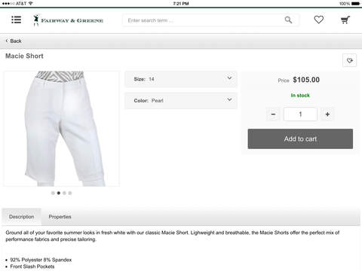362x271 pixels.
Task: Tap the magnifying glass search icon
Action: 288,20
